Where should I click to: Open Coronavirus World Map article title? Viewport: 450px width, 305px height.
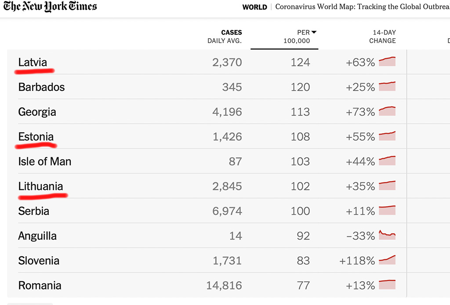(x=362, y=7)
